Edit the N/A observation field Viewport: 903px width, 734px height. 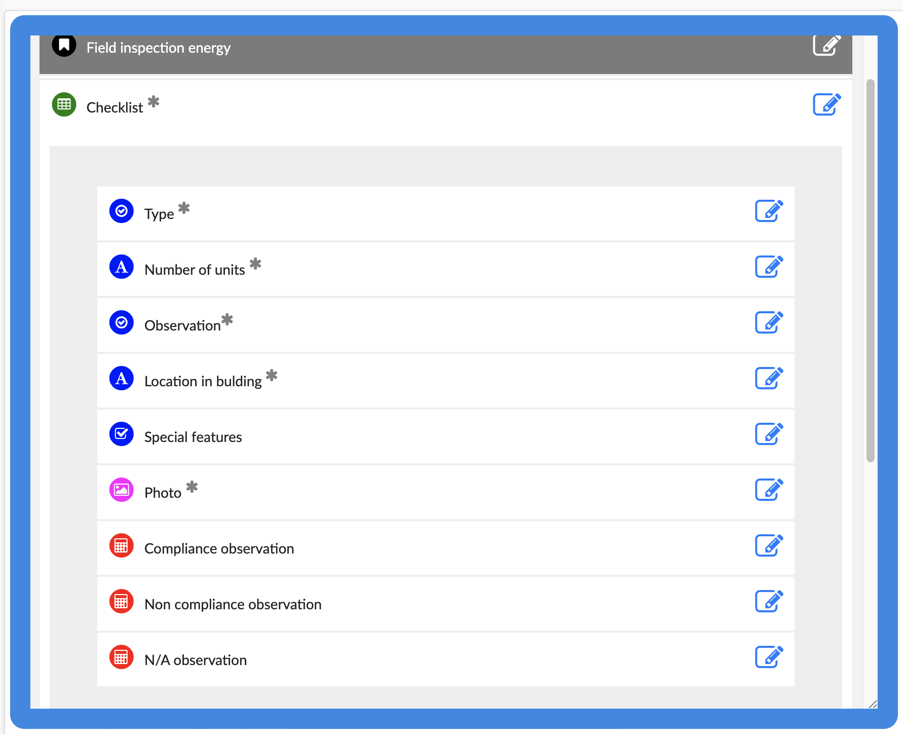point(769,657)
